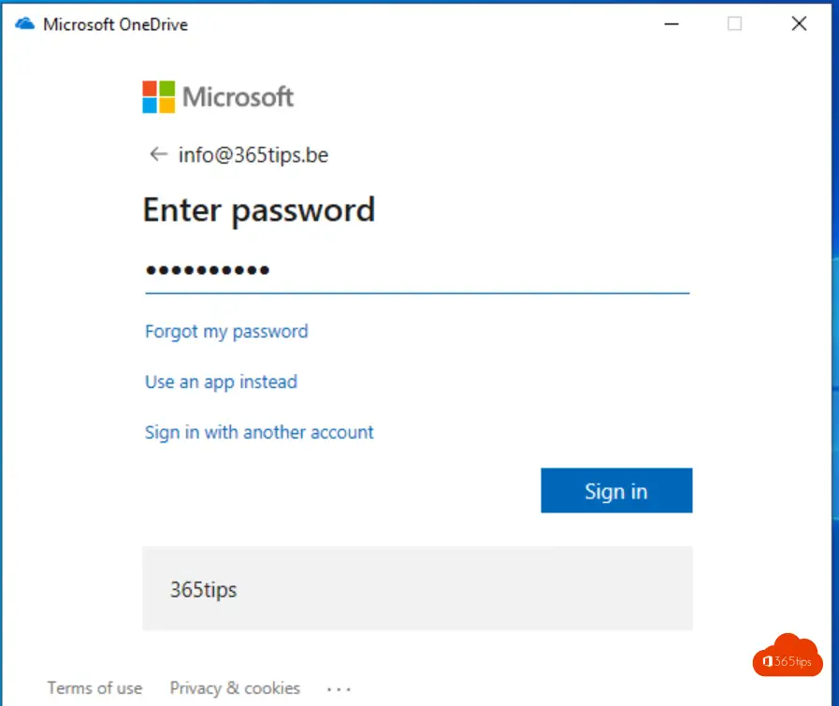Click the Sign in button
Viewport: 839px width, 706px height.
point(616,490)
